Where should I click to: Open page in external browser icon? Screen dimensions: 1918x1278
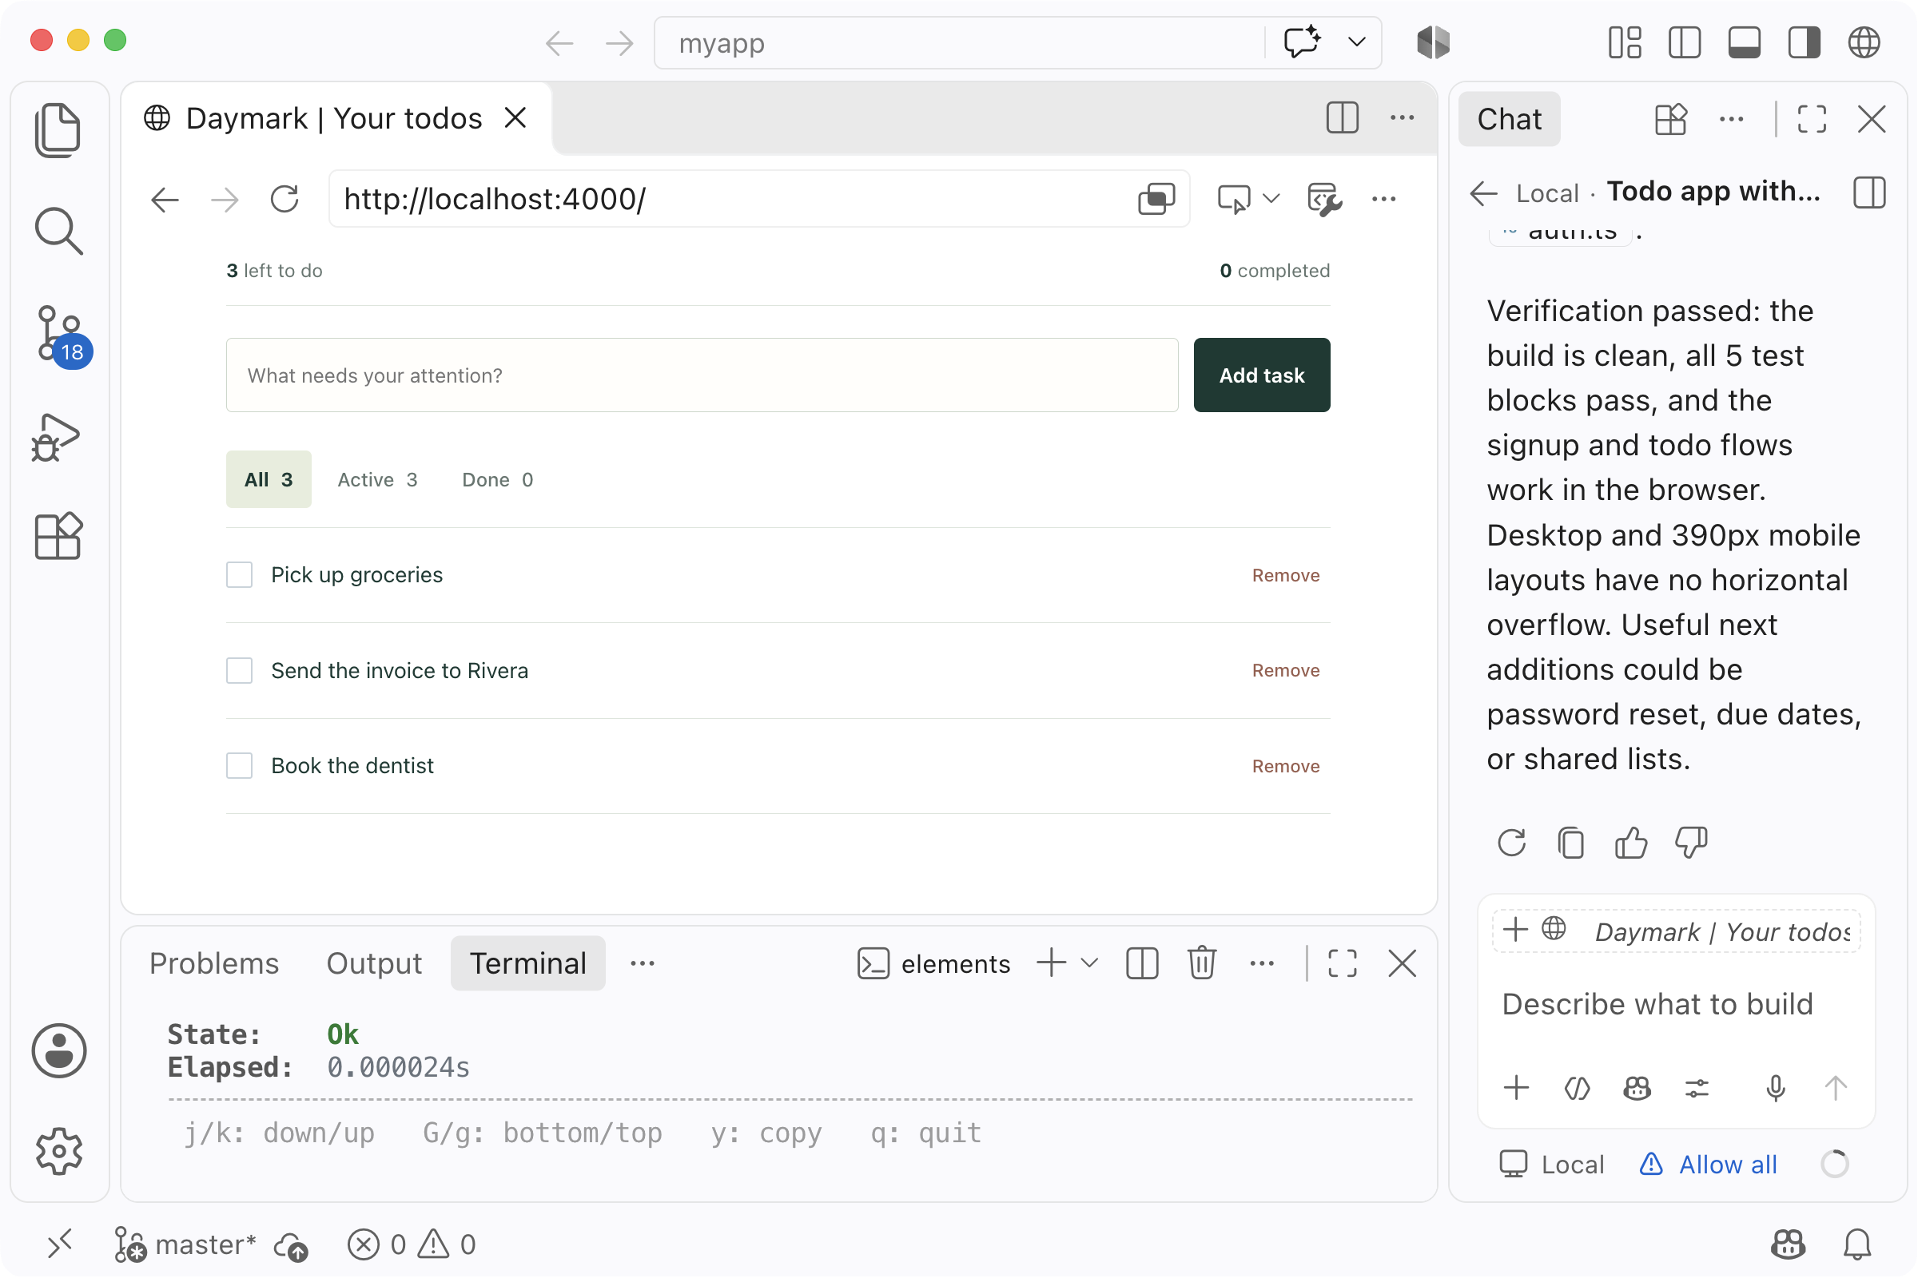(x=1156, y=200)
